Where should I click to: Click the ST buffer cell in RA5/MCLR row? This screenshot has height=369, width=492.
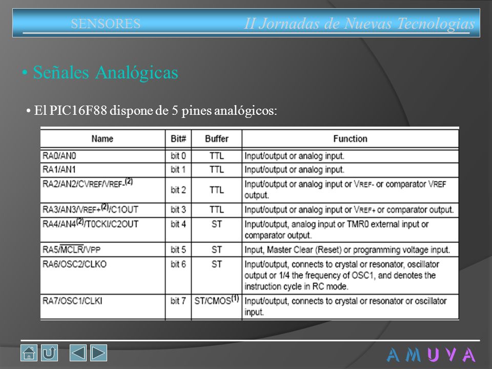pyautogui.click(x=216, y=250)
